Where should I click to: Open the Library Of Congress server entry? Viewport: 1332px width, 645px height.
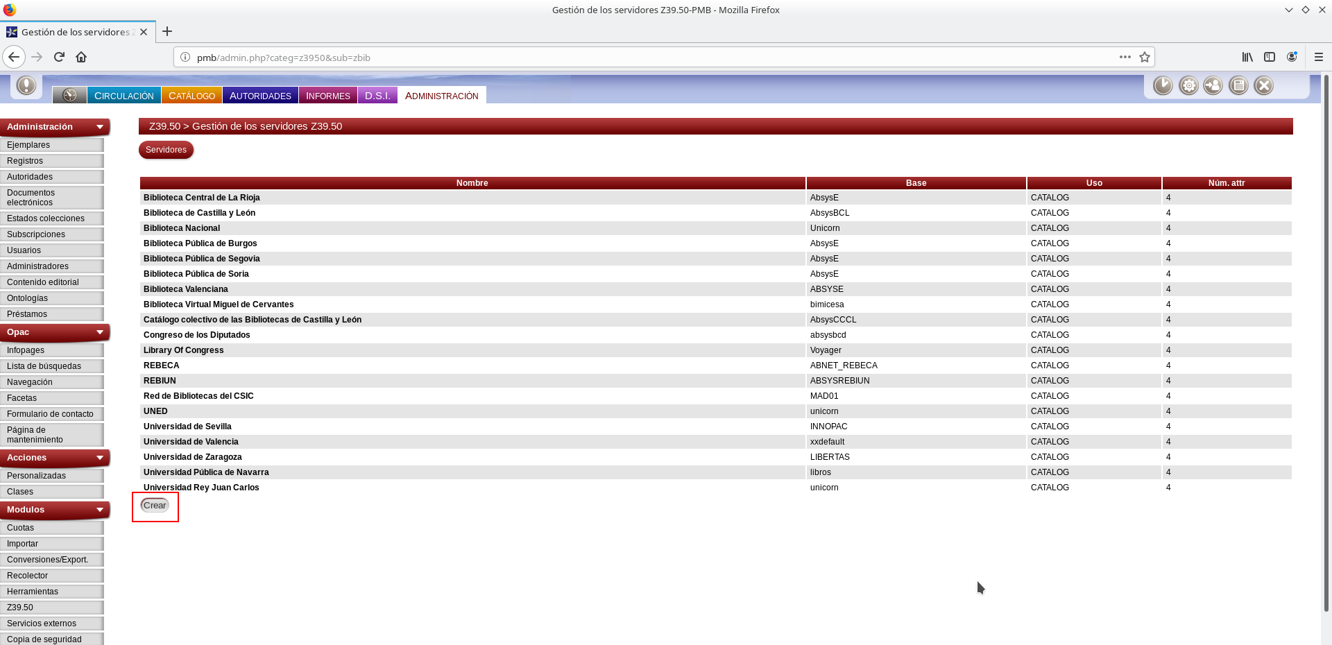[x=184, y=350]
